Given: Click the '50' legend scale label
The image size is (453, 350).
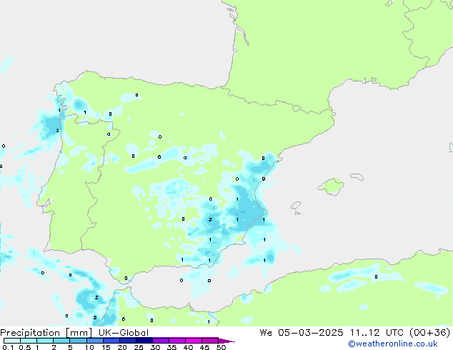Looking at the screenshot, I should click(x=221, y=347).
